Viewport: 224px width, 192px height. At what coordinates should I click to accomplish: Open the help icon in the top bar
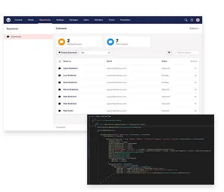click(192, 20)
